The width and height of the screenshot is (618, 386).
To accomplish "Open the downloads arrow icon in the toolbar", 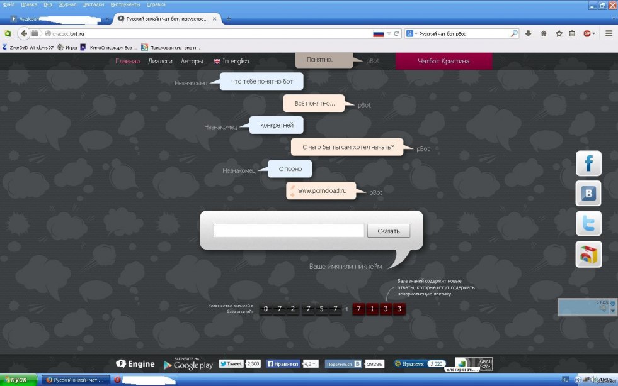I will 529,33.
